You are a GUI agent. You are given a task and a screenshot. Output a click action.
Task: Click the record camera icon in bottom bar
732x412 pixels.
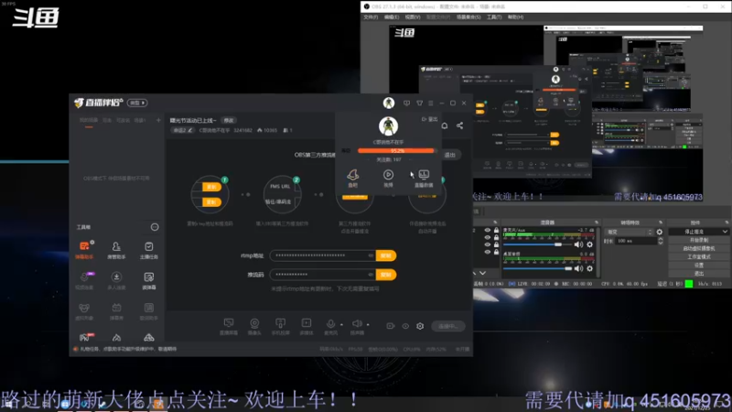pyautogui.click(x=391, y=326)
